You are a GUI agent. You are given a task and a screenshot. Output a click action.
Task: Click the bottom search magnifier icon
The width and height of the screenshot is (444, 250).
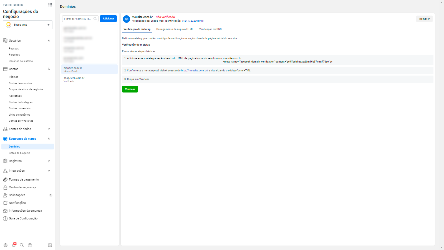pyautogui.click(x=22, y=245)
